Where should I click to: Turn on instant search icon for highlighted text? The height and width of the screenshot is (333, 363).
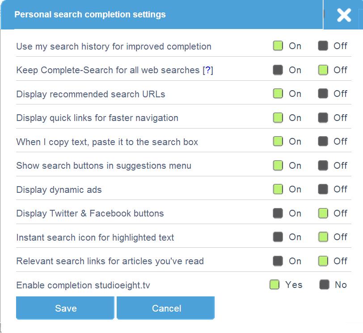click(x=278, y=237)
